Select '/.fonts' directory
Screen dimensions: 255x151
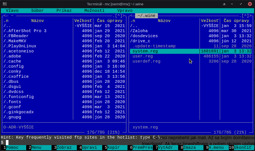64,102
